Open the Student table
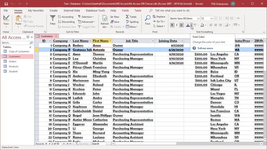Image resolution: width=267 pixels, height=150 pixels. click(13, 71)
